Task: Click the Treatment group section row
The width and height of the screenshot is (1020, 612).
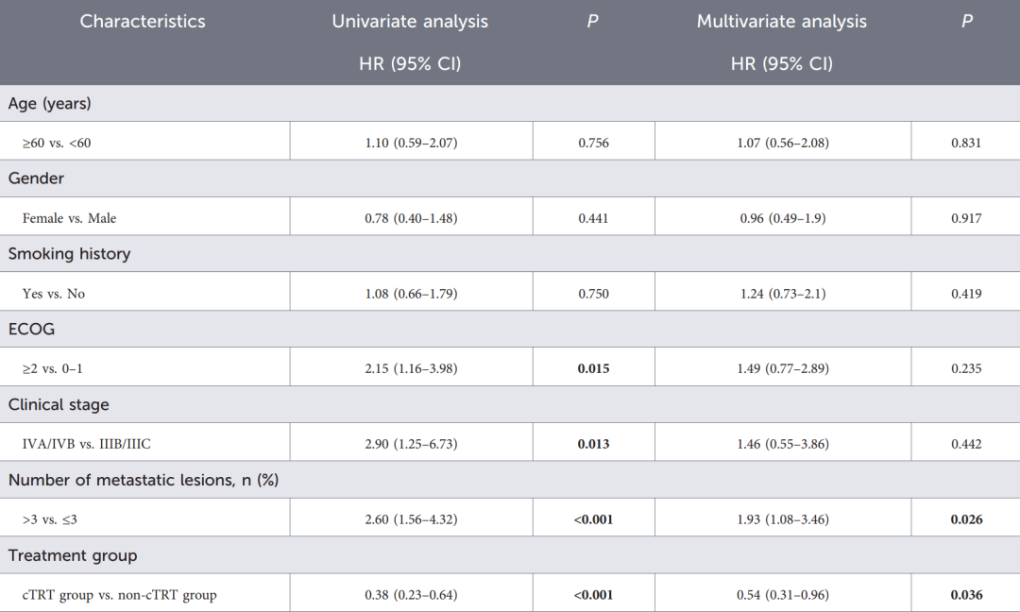Action: pos(510,555)
